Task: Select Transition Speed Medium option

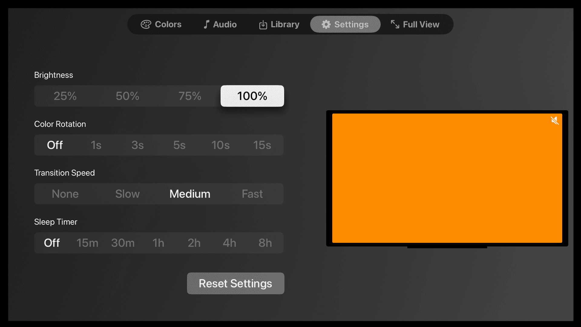Action: (x=190, y=194)
